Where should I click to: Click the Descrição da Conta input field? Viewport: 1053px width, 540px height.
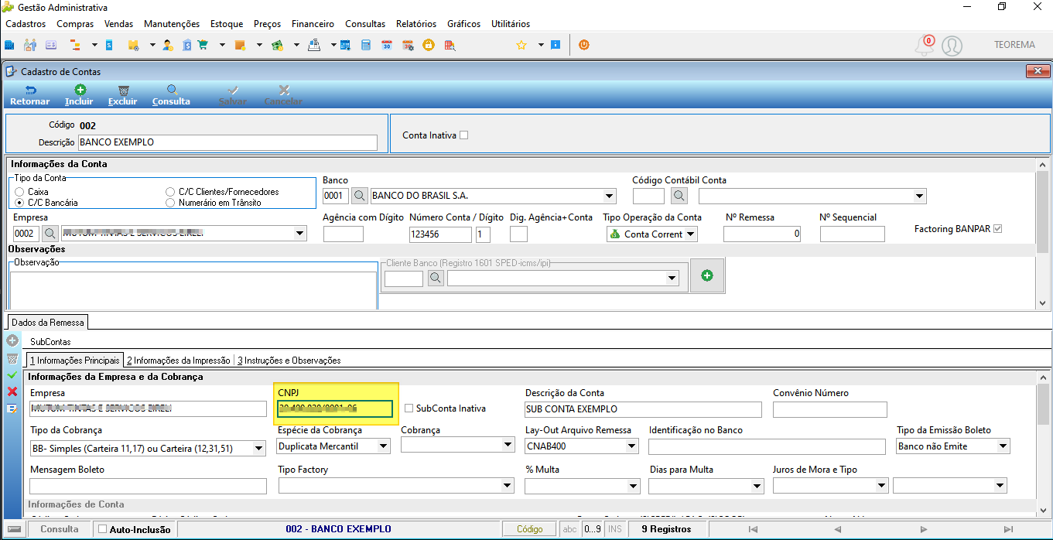click(x=643, y=409)
